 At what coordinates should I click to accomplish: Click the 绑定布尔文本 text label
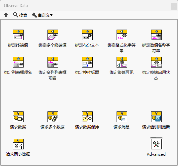coord(87,45)
